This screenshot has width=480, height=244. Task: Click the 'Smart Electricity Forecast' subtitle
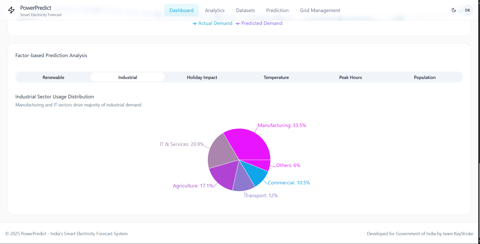pos(41,15)
